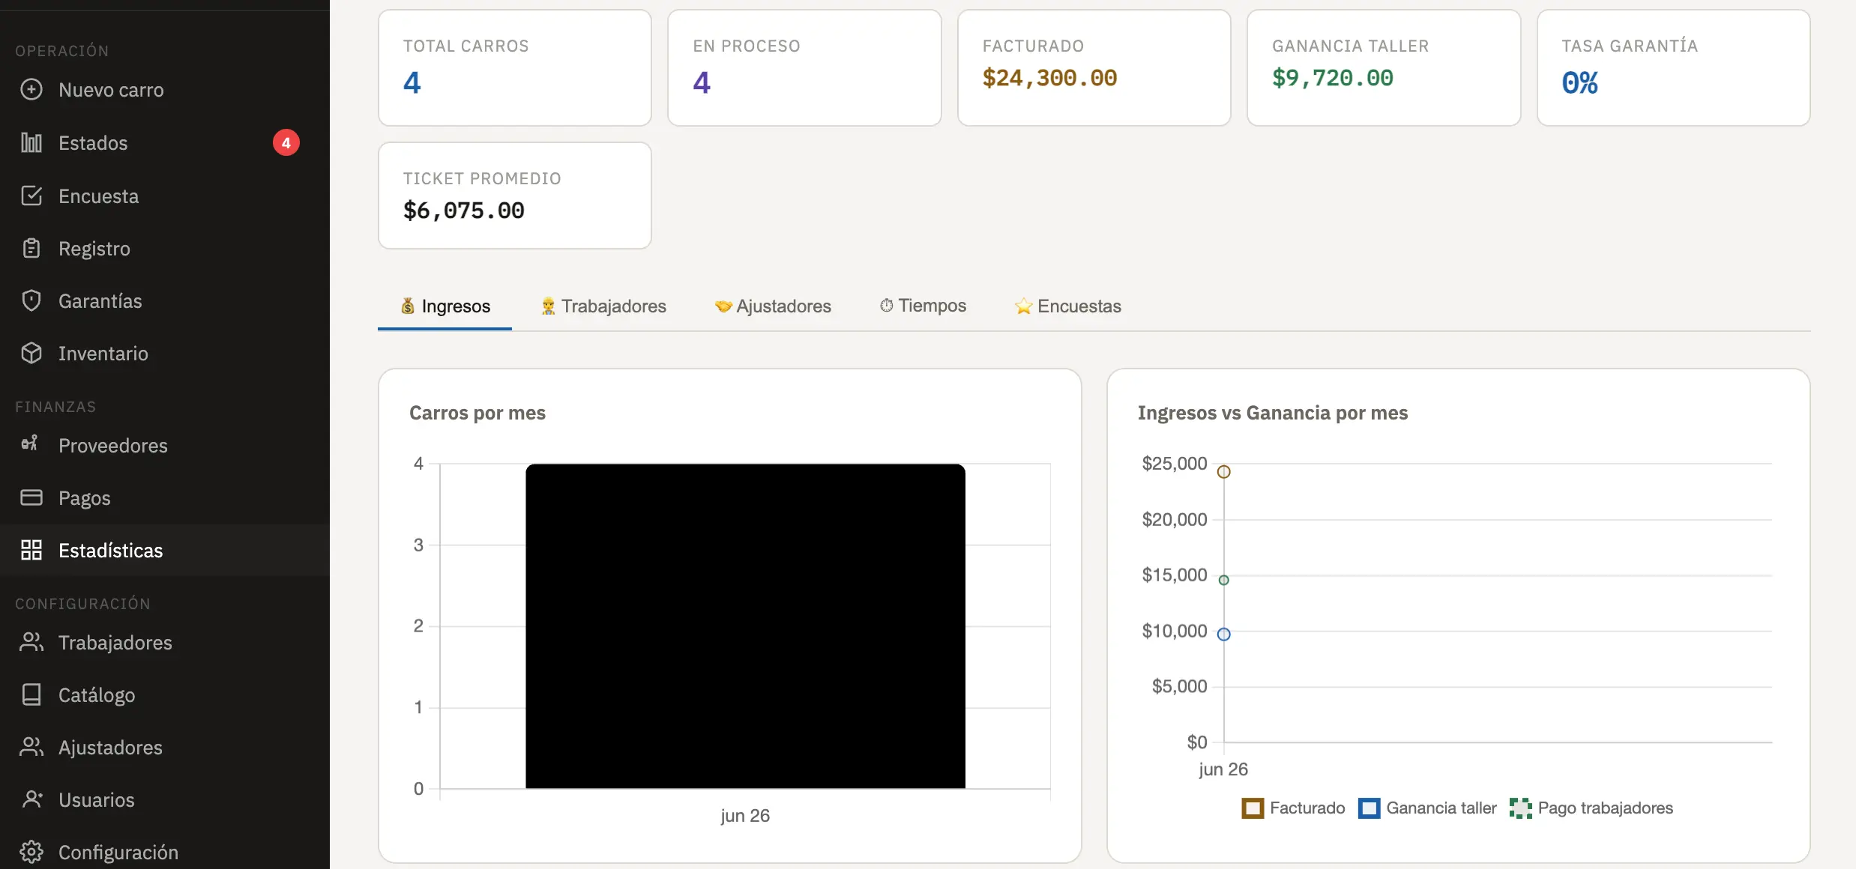
Task: Toggle Ganancia taller legend entry
Action: pyautogui.click(x=1427, y=808)
